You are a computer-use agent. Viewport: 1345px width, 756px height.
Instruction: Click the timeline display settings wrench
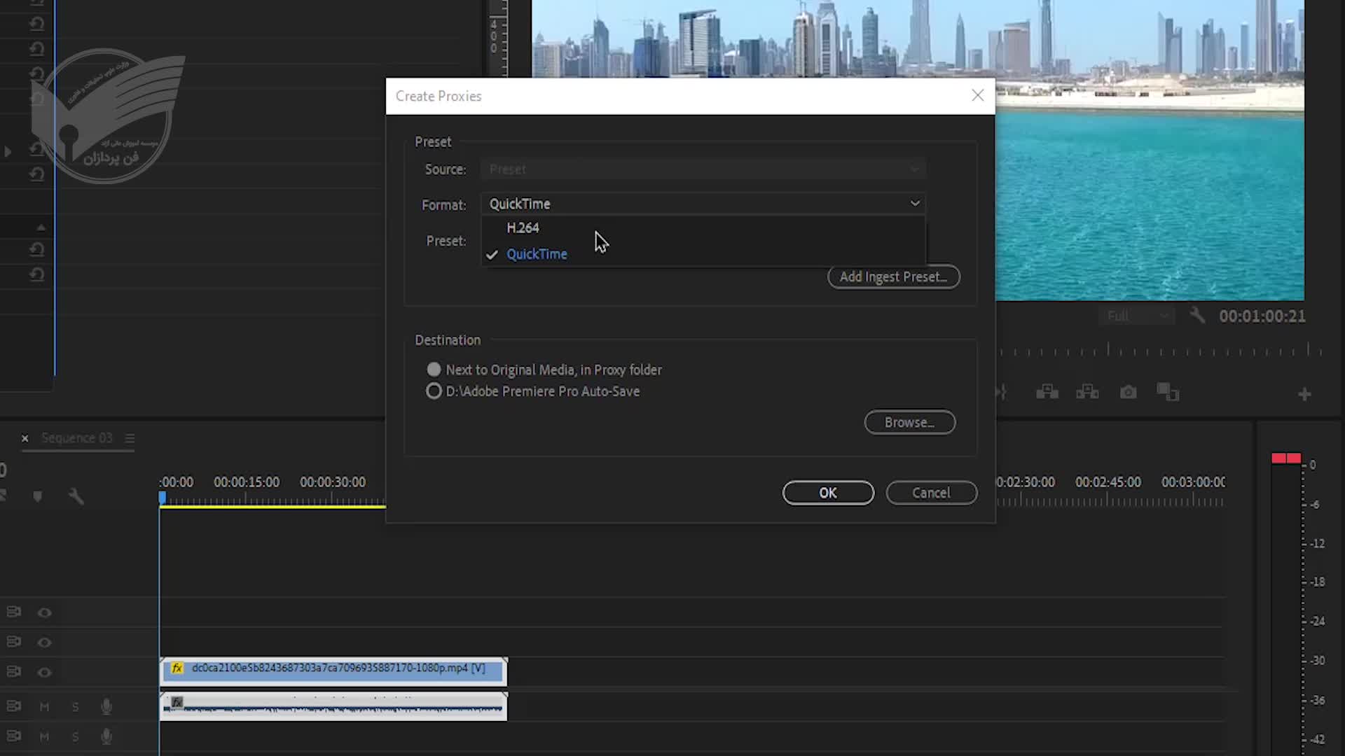pos(76,497)
